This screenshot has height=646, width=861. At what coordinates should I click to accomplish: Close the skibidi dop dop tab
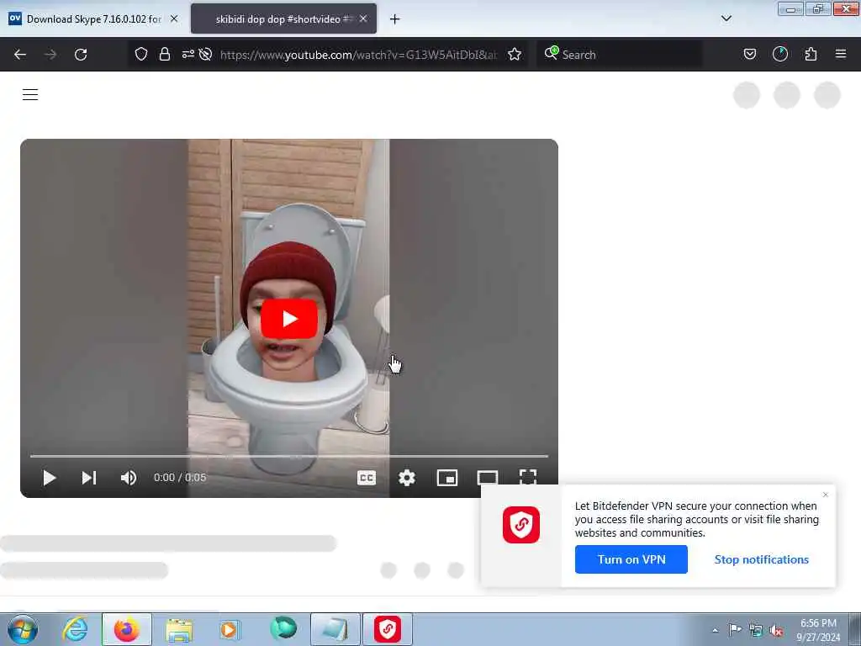[363, 19]
